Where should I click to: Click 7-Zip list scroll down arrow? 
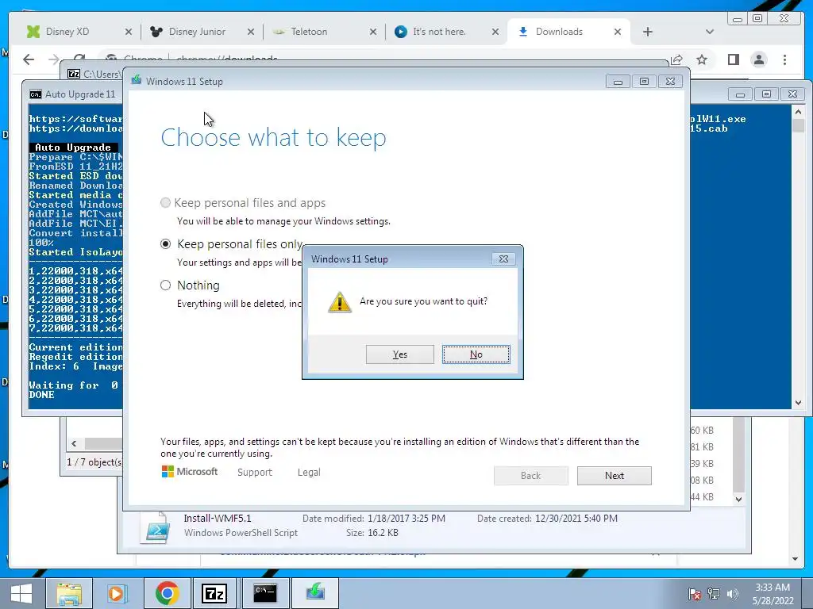pos(739,500)
